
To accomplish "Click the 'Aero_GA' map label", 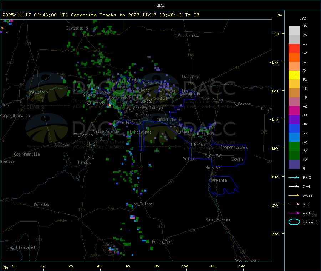I will [213, 167].
